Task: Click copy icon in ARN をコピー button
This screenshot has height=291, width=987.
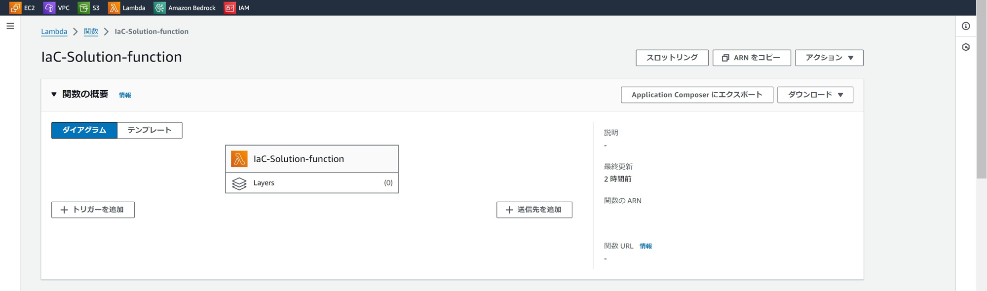Action: [725, 58]
